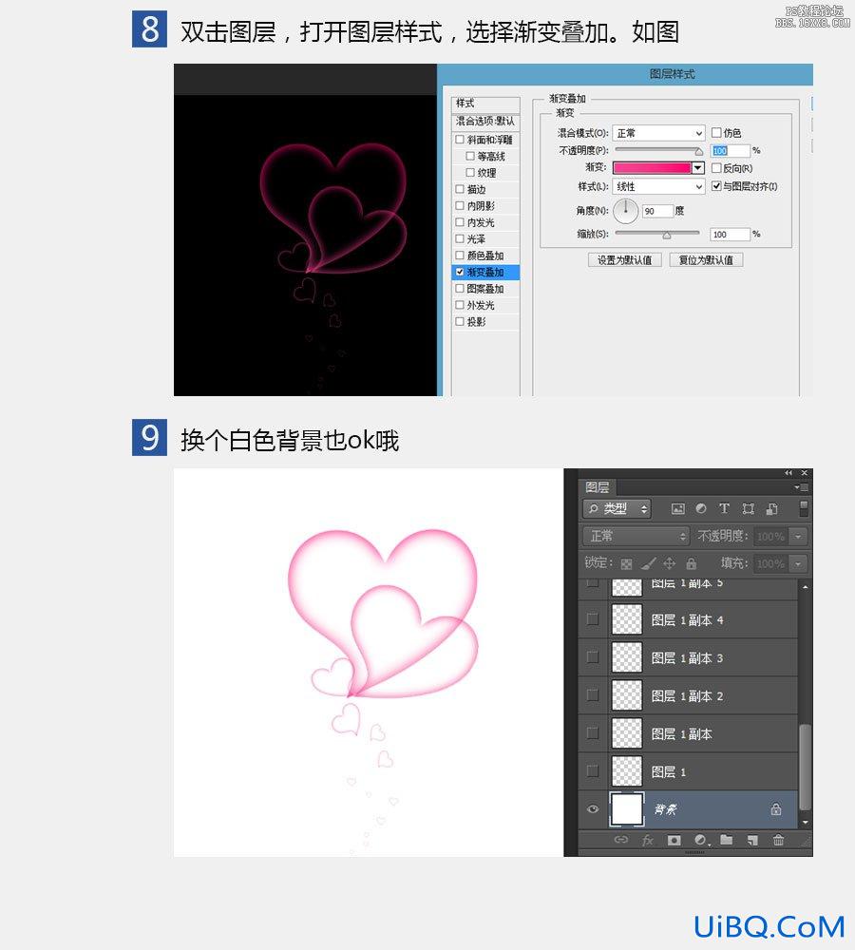
Task: Click the angle dial in gradient overlay
Action: click(x=625, y=211)
